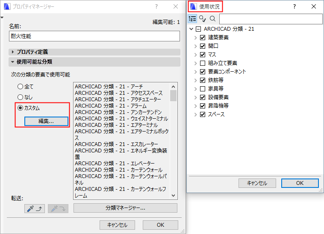This screenshot has width=324, height=234.
Task: Click the magnifier search icon in 使用状況
Action: [x=212, y=19]
